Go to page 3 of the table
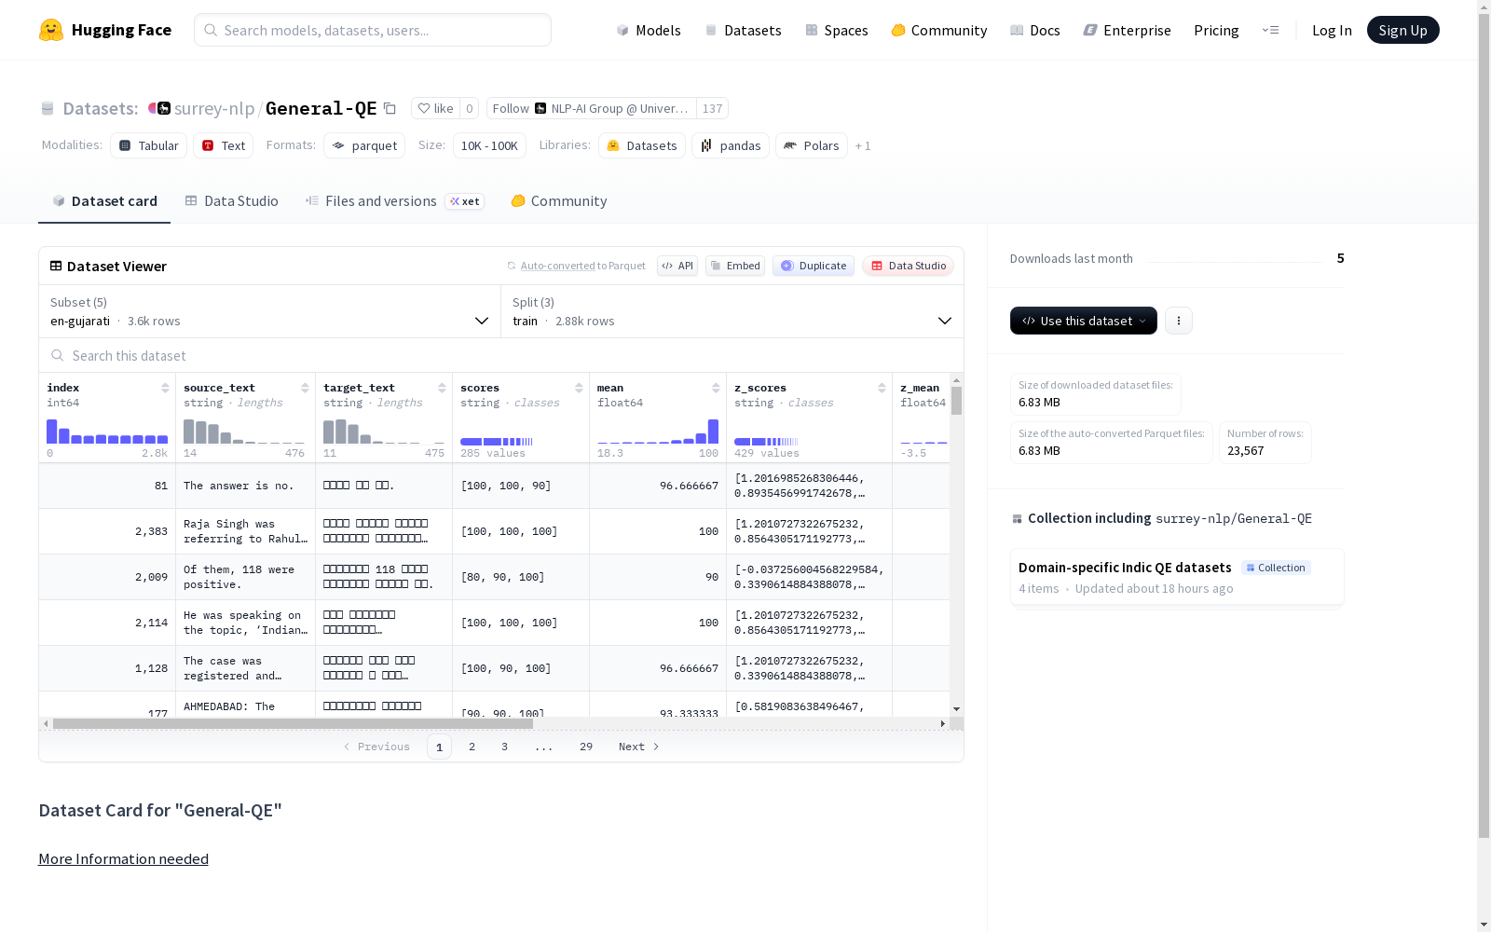Image resolution: width=1491 pixels, height=932 pixels. (x=505, y=747)
